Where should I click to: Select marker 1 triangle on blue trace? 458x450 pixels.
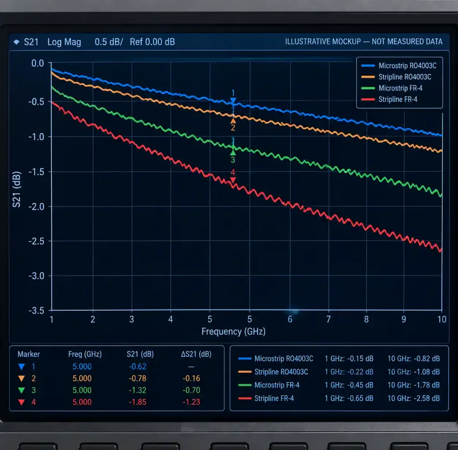tap(233, 101)
